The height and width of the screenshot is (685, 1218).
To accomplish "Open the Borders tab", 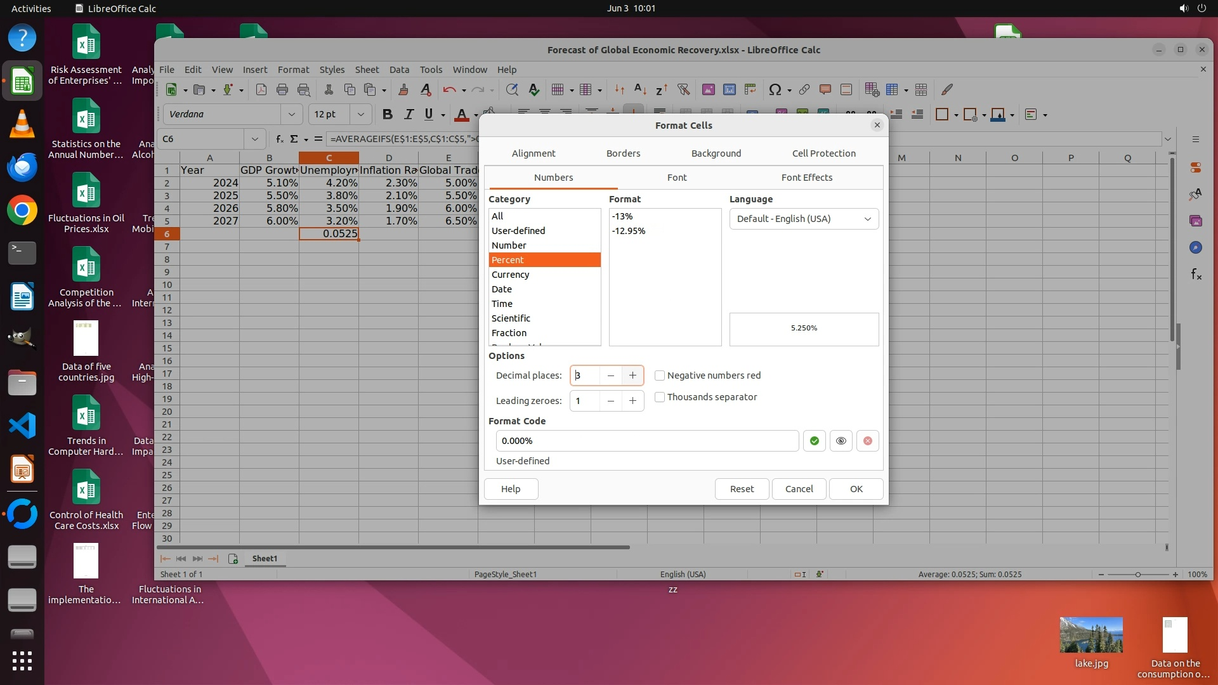I will (623, 153).
